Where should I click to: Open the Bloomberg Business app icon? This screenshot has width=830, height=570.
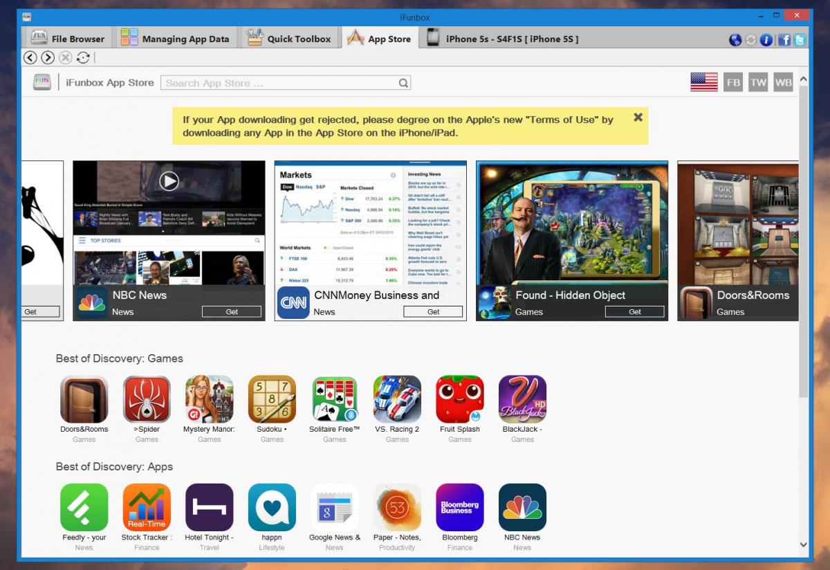click(x=460, y=507)
